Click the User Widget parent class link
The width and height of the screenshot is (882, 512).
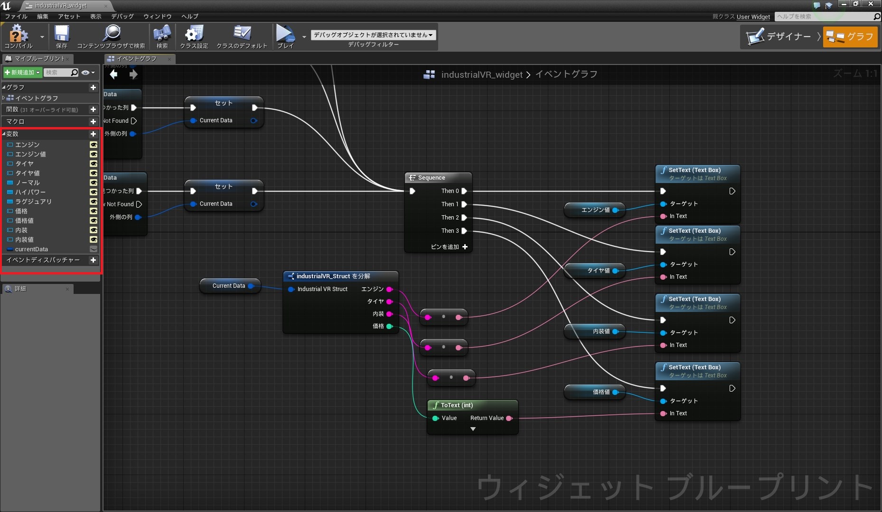coord(753,17)
